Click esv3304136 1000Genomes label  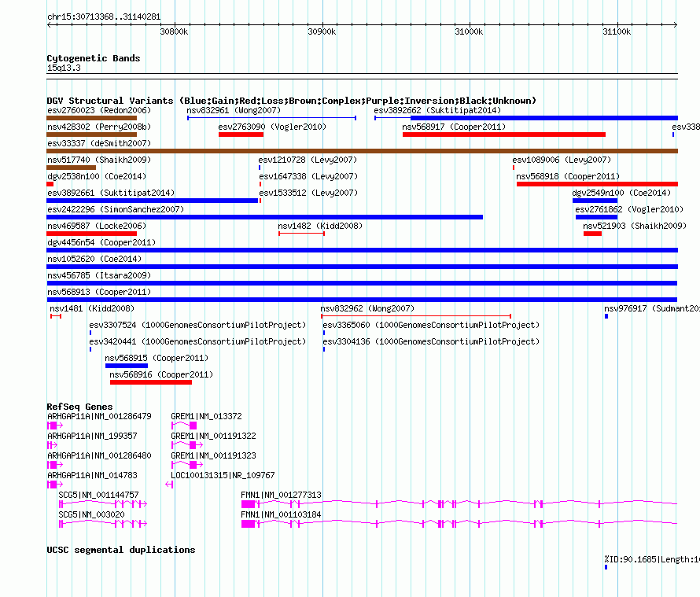(431, 341)
